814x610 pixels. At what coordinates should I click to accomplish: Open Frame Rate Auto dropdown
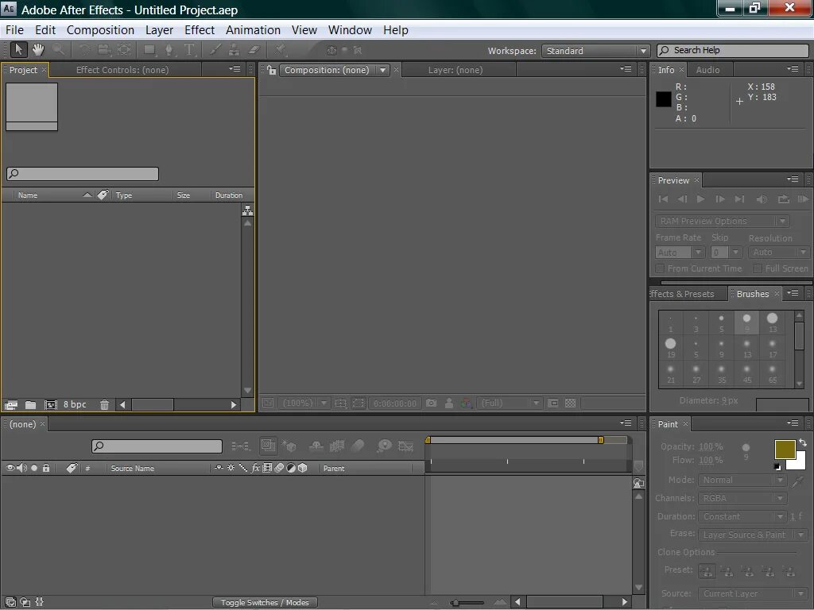point(680,252)
